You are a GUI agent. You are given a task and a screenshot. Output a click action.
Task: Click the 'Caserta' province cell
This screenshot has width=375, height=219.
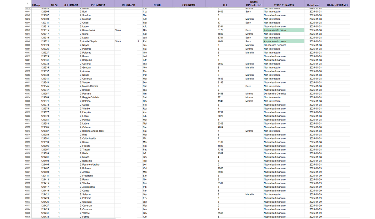point(98,64)
